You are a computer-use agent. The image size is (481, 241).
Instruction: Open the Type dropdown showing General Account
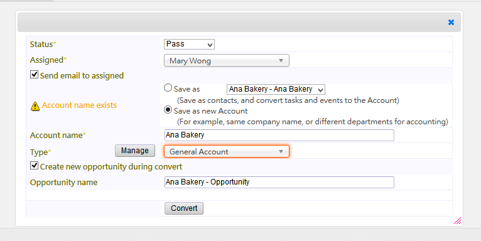click(x=227, y=151)
